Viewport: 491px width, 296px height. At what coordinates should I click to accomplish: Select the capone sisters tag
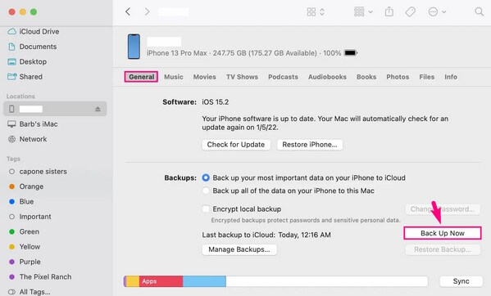[38, 172]
